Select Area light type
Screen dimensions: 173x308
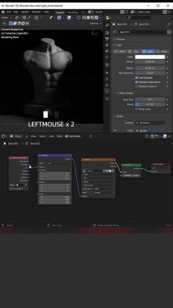point(162,51)
